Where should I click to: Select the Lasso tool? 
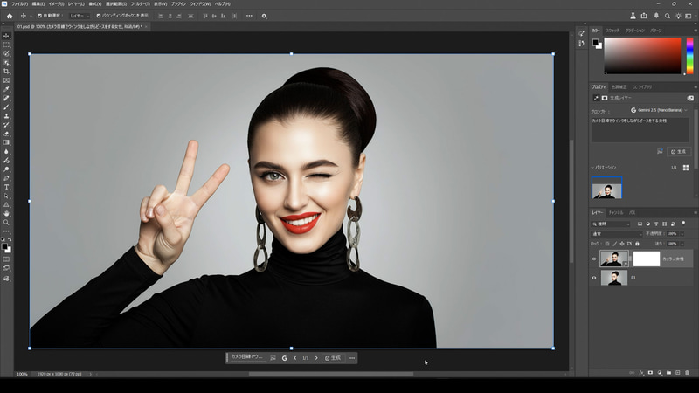pos(6,54)
